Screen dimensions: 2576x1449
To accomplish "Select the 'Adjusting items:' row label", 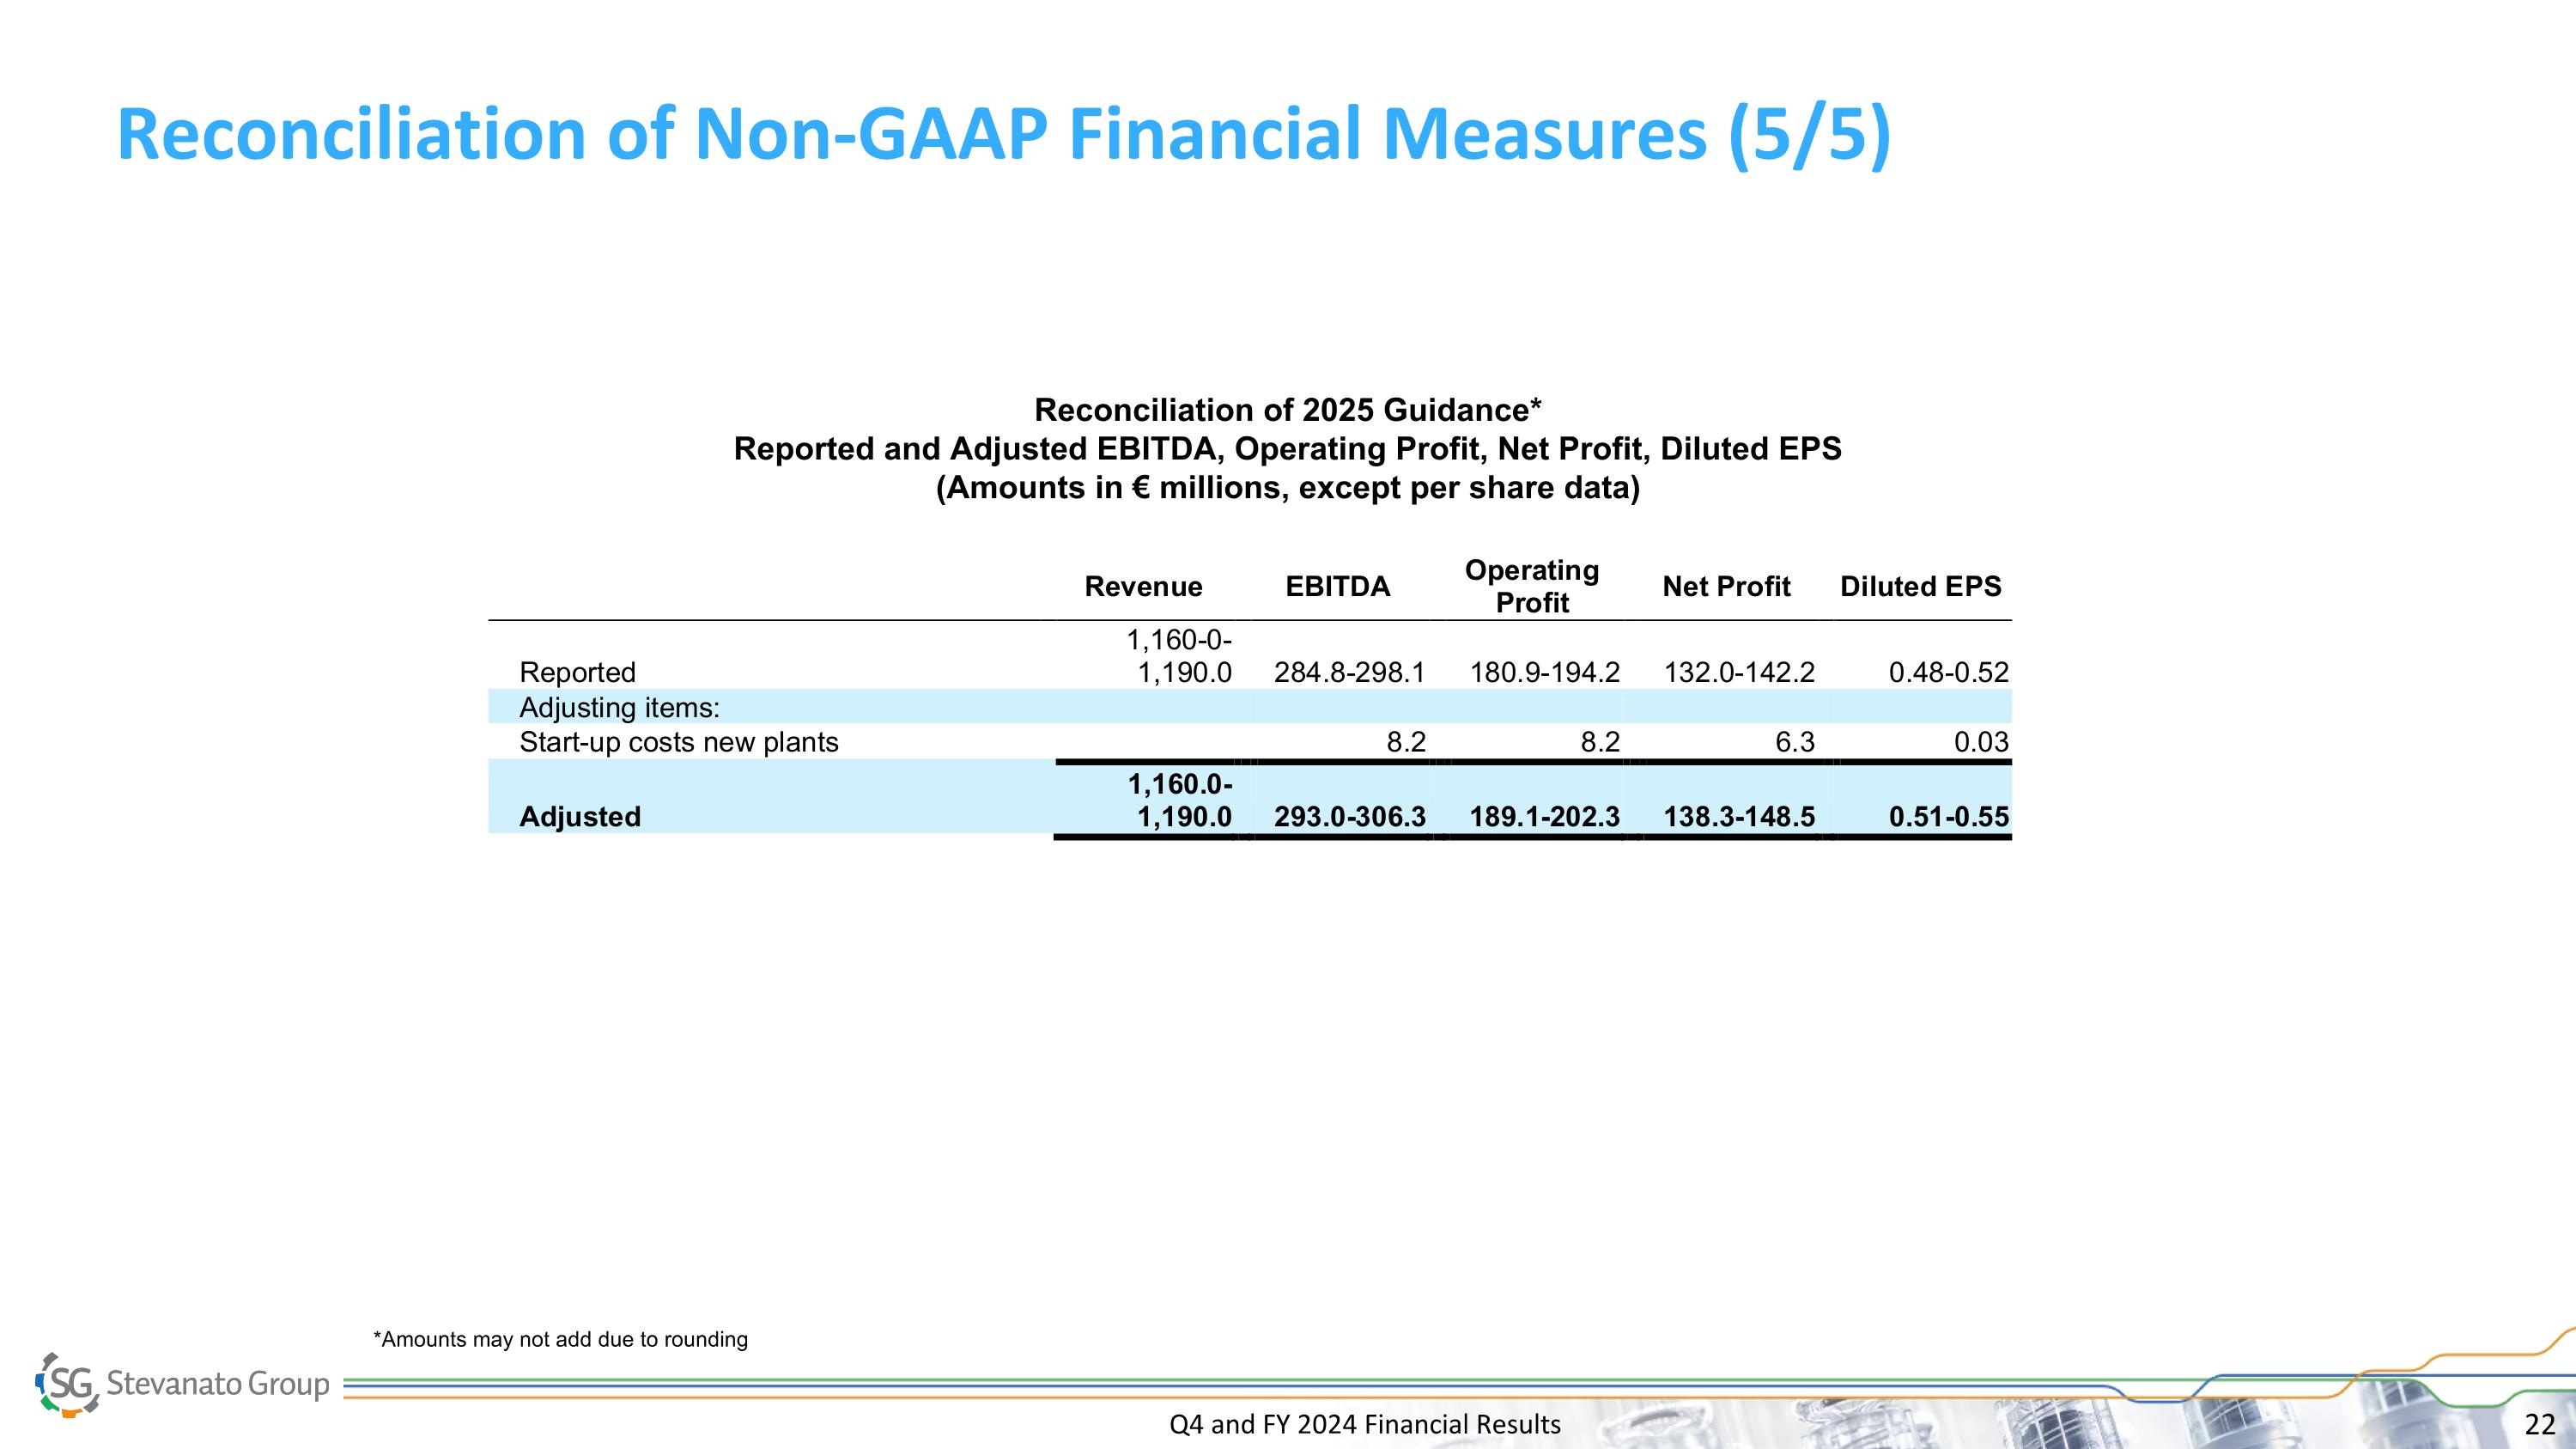I will (x=619, y=708).
